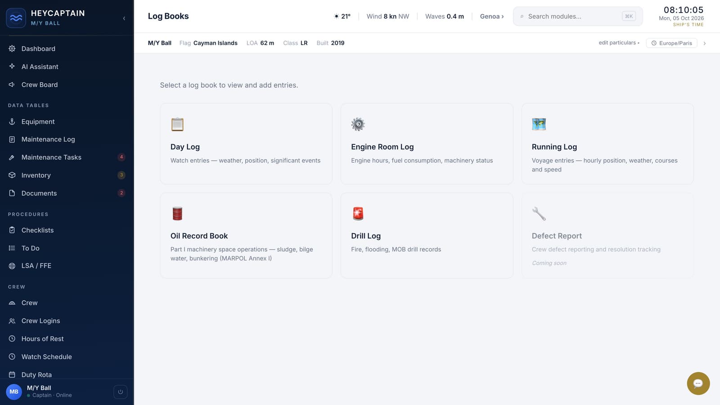Click the Documents badge showing 2
Screen dimensions: 720x405
tap(121, 193)
